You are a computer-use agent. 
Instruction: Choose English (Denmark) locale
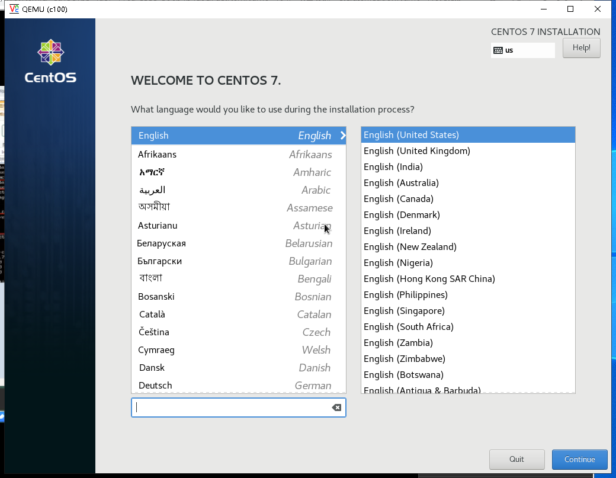468,215
